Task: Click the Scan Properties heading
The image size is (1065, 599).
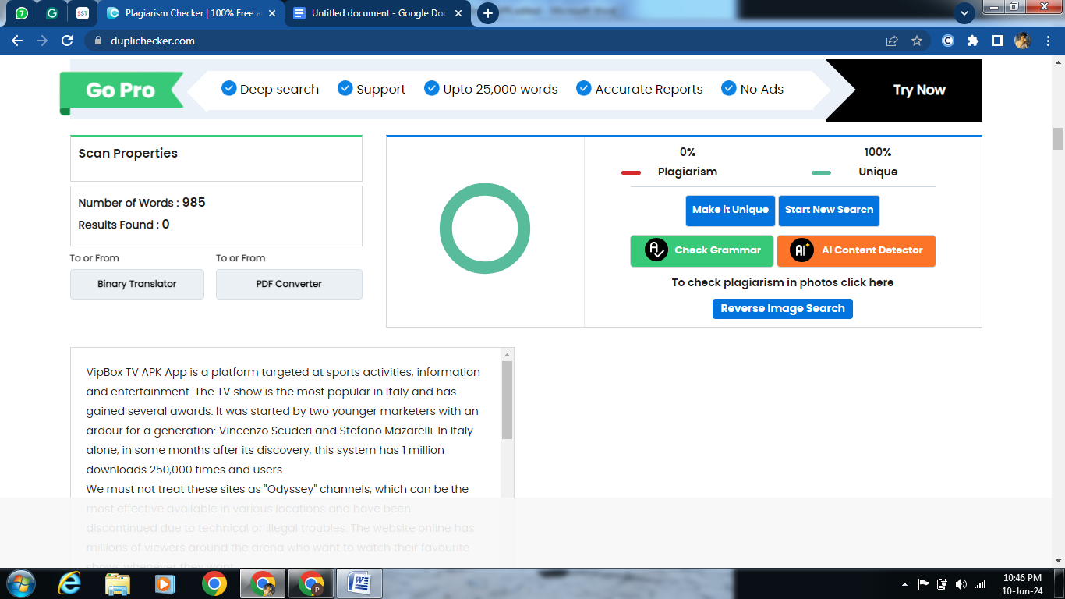Action: [x=128, y=154]
